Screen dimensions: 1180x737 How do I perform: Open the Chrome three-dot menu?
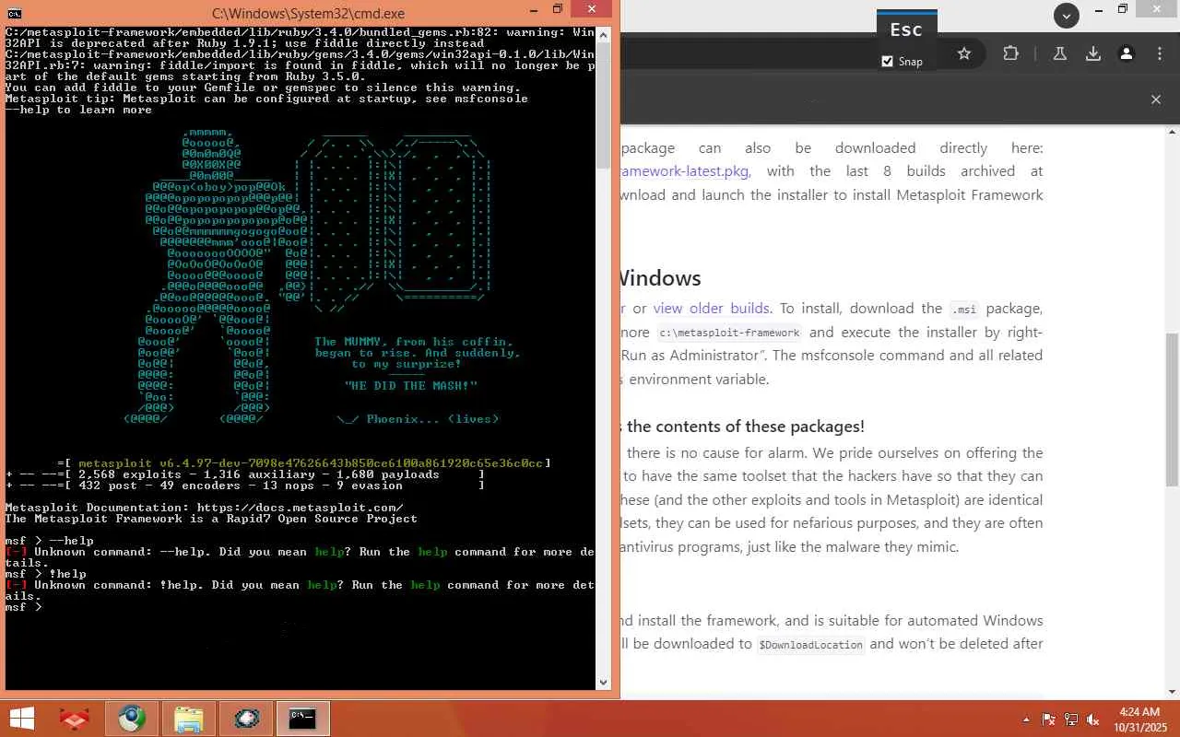pyautogui.click(x=1160, y=53)
